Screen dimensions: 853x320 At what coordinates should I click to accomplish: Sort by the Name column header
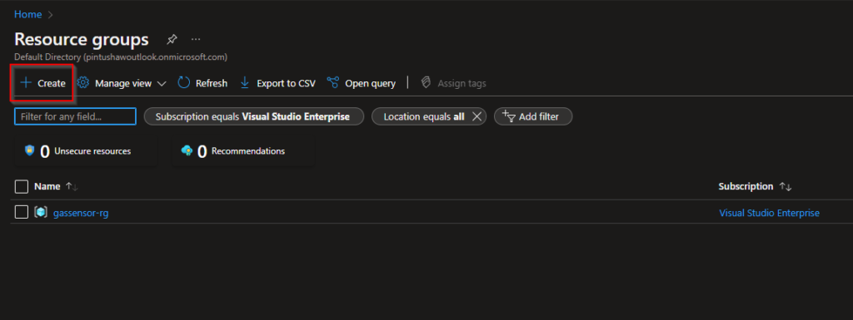(x=47, y=186)
